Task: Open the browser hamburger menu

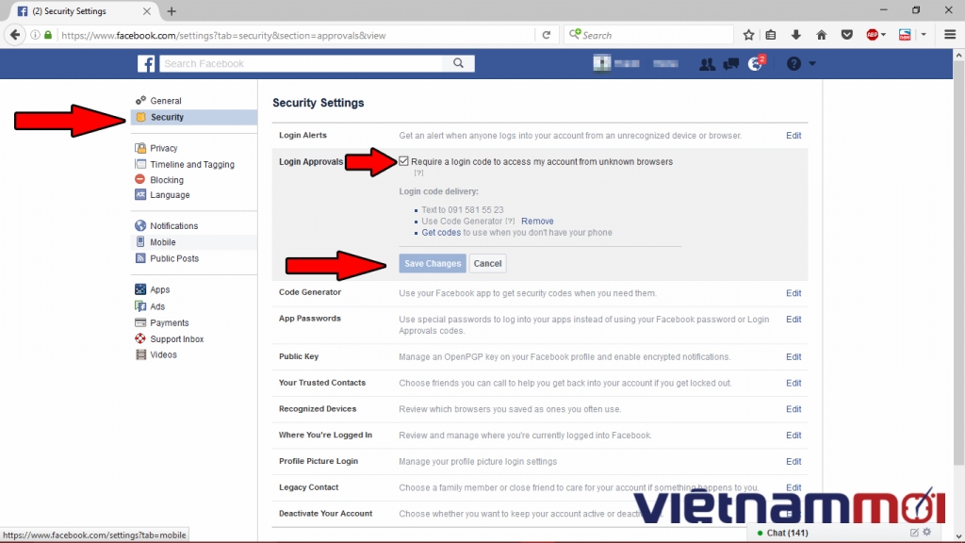Action: 950,35
